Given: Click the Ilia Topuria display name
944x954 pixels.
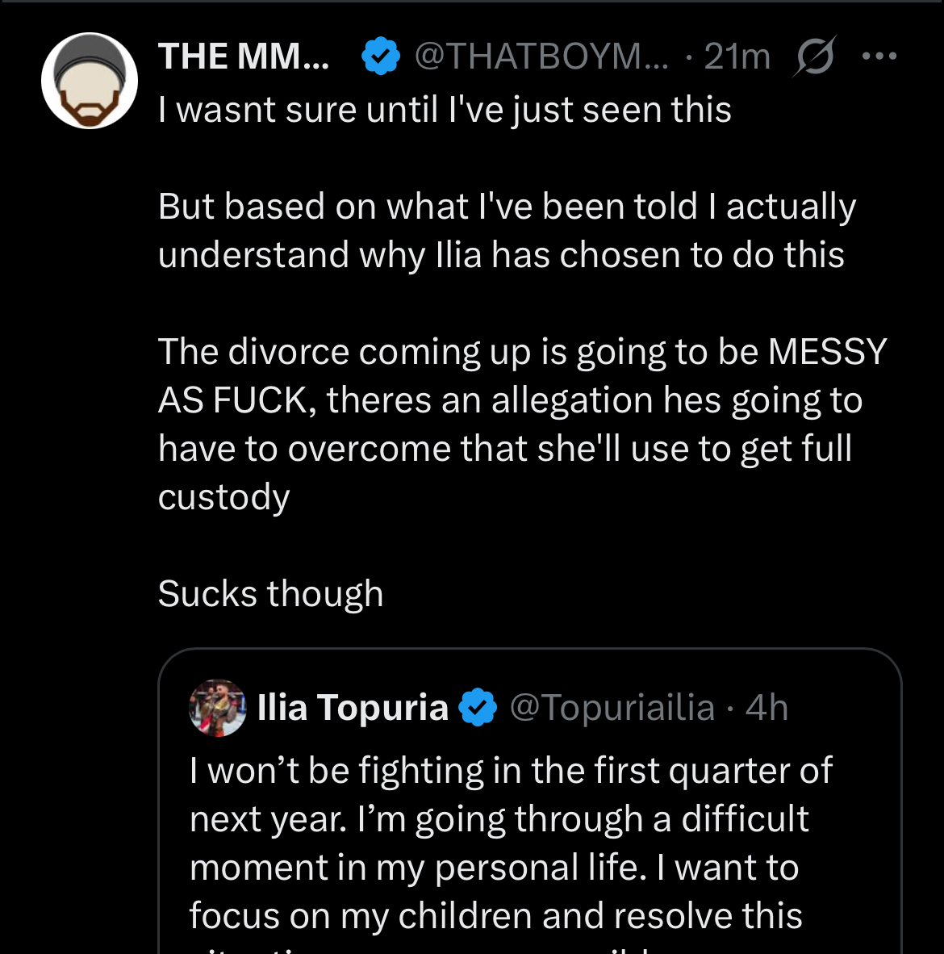Looking at the screenshot, I should 353,708.
